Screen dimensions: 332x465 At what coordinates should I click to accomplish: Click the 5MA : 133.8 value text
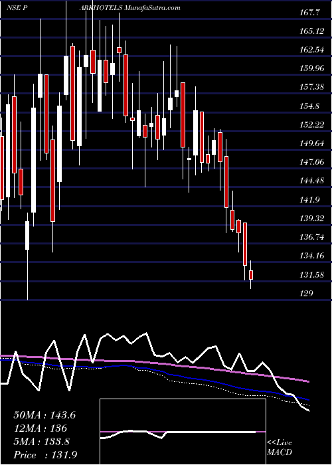tap(41, 442)
